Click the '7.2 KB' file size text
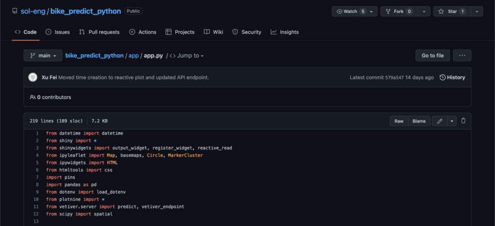This screenshot has height=226, width=495. coord(100,121)
